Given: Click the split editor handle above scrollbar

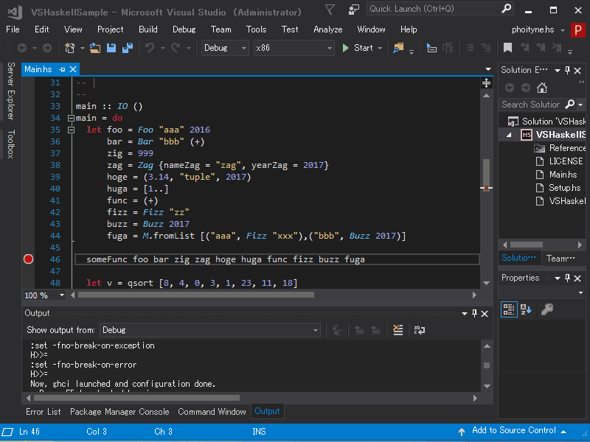Looking at the screenshot, I should coord(486,83).
